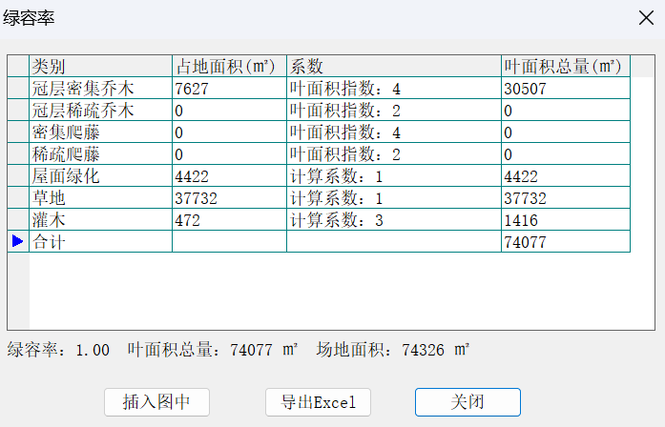Click the 7627 area cell
665x427 pixels.
pyautogui.click(x=229, y=89)
